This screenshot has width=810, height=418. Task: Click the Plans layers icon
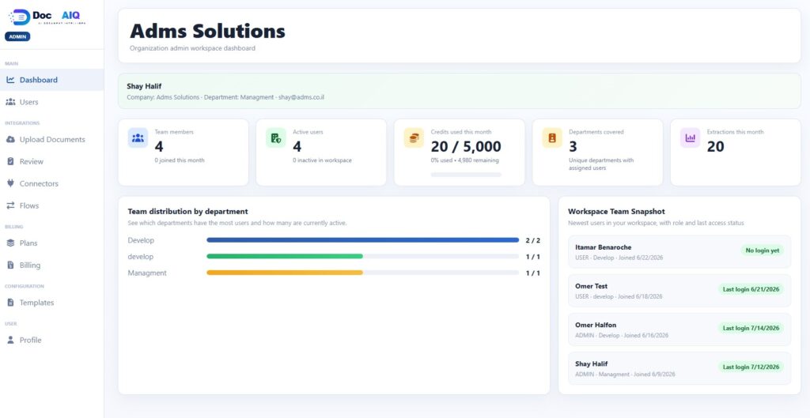[10, 243]
